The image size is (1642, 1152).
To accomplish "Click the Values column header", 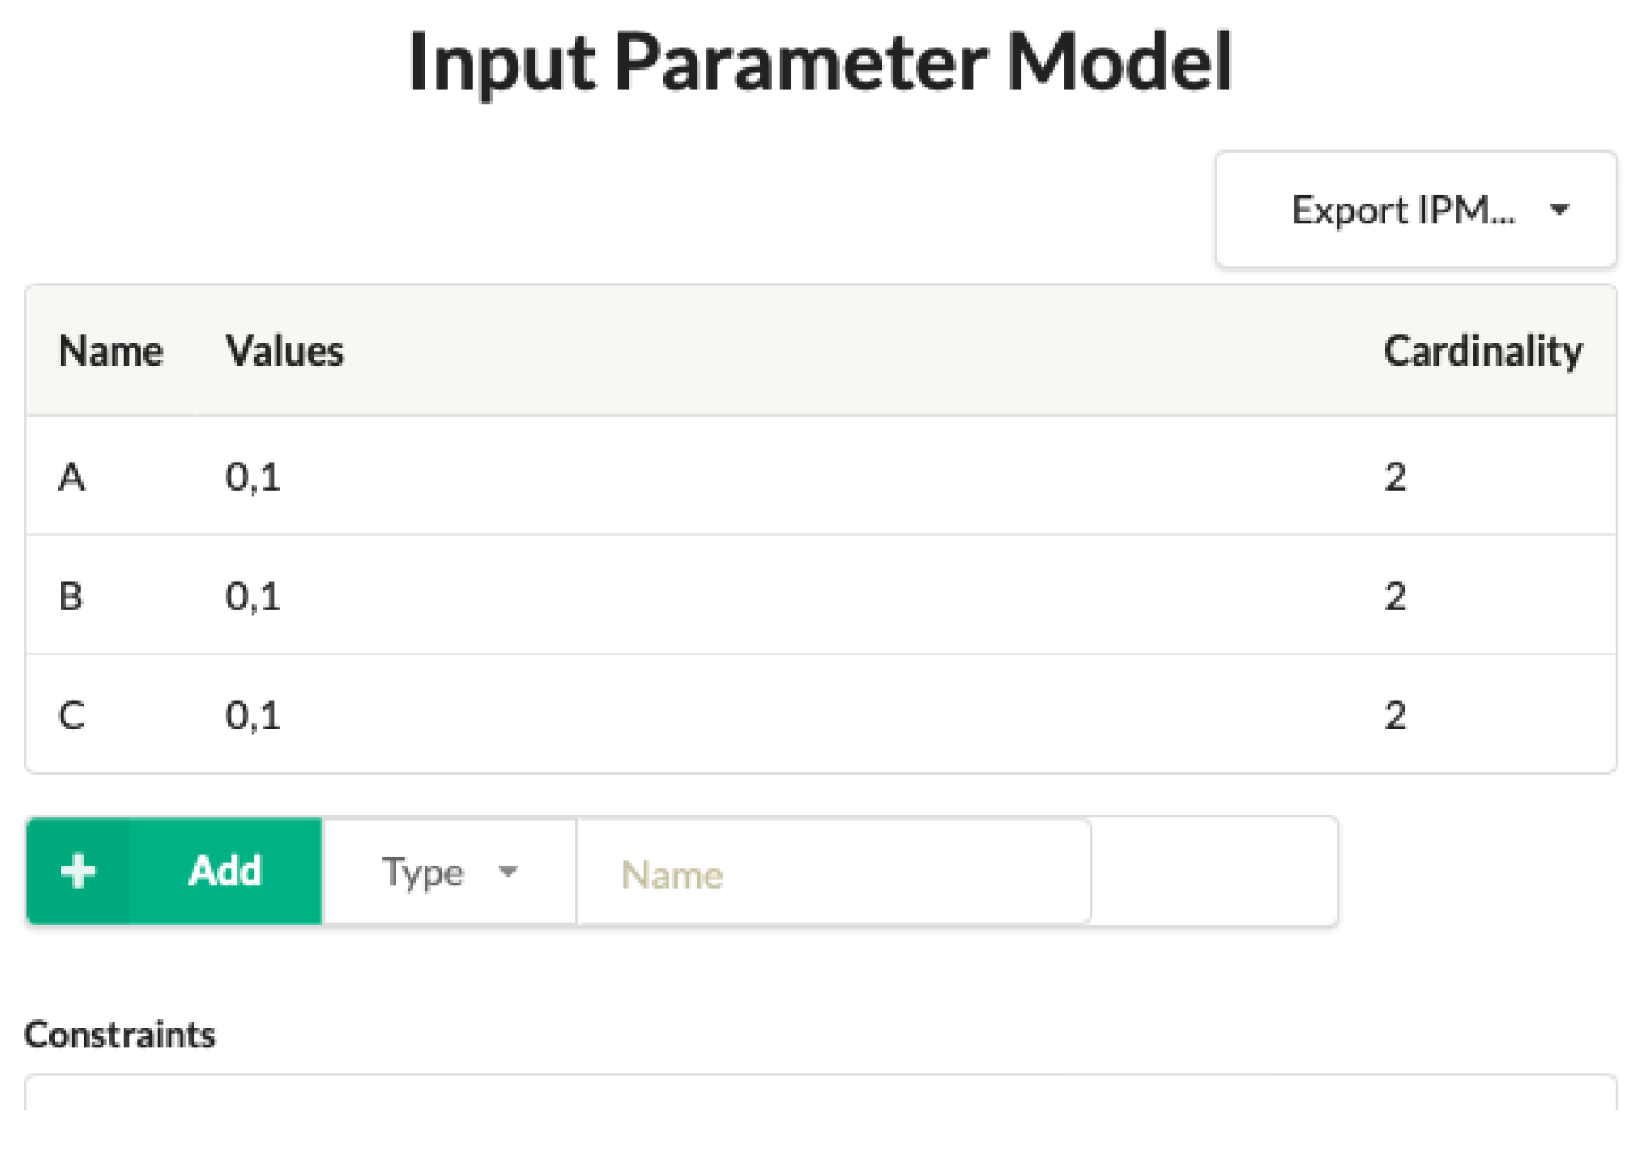I will (285, 351).
